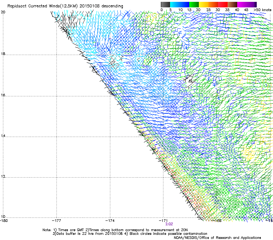Click the latitude label '14'
The height and width of the screenshot is (240, 273).
(3, 136)
